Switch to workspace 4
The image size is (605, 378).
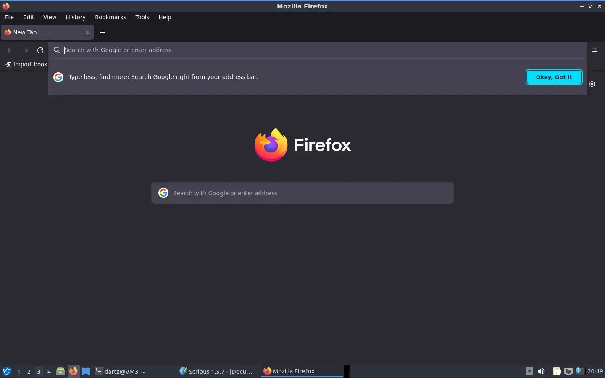(x=49, y=371)
